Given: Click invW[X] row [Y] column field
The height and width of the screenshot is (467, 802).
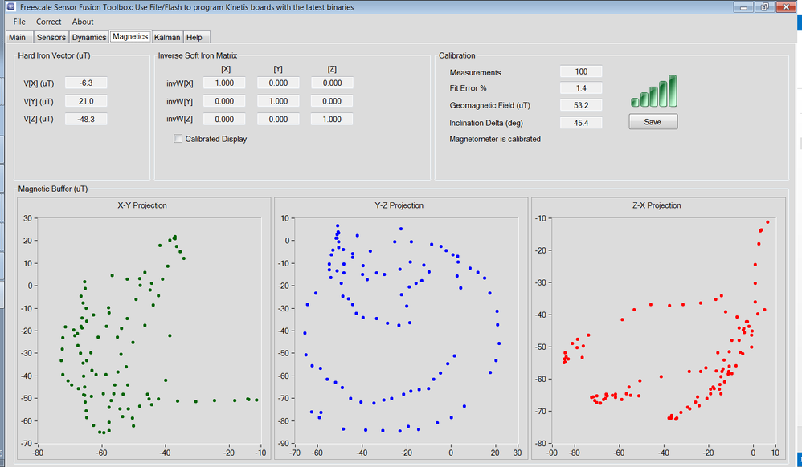Looking at the screenshot, I should (x=278, y=83).
